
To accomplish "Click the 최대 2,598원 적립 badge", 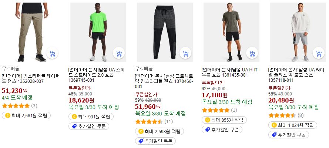I will 160,131.
